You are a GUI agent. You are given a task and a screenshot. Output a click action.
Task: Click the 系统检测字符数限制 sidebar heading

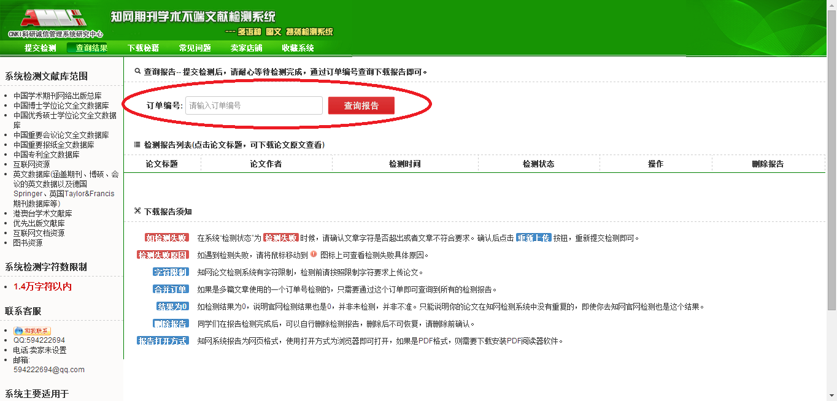point(46,267)
